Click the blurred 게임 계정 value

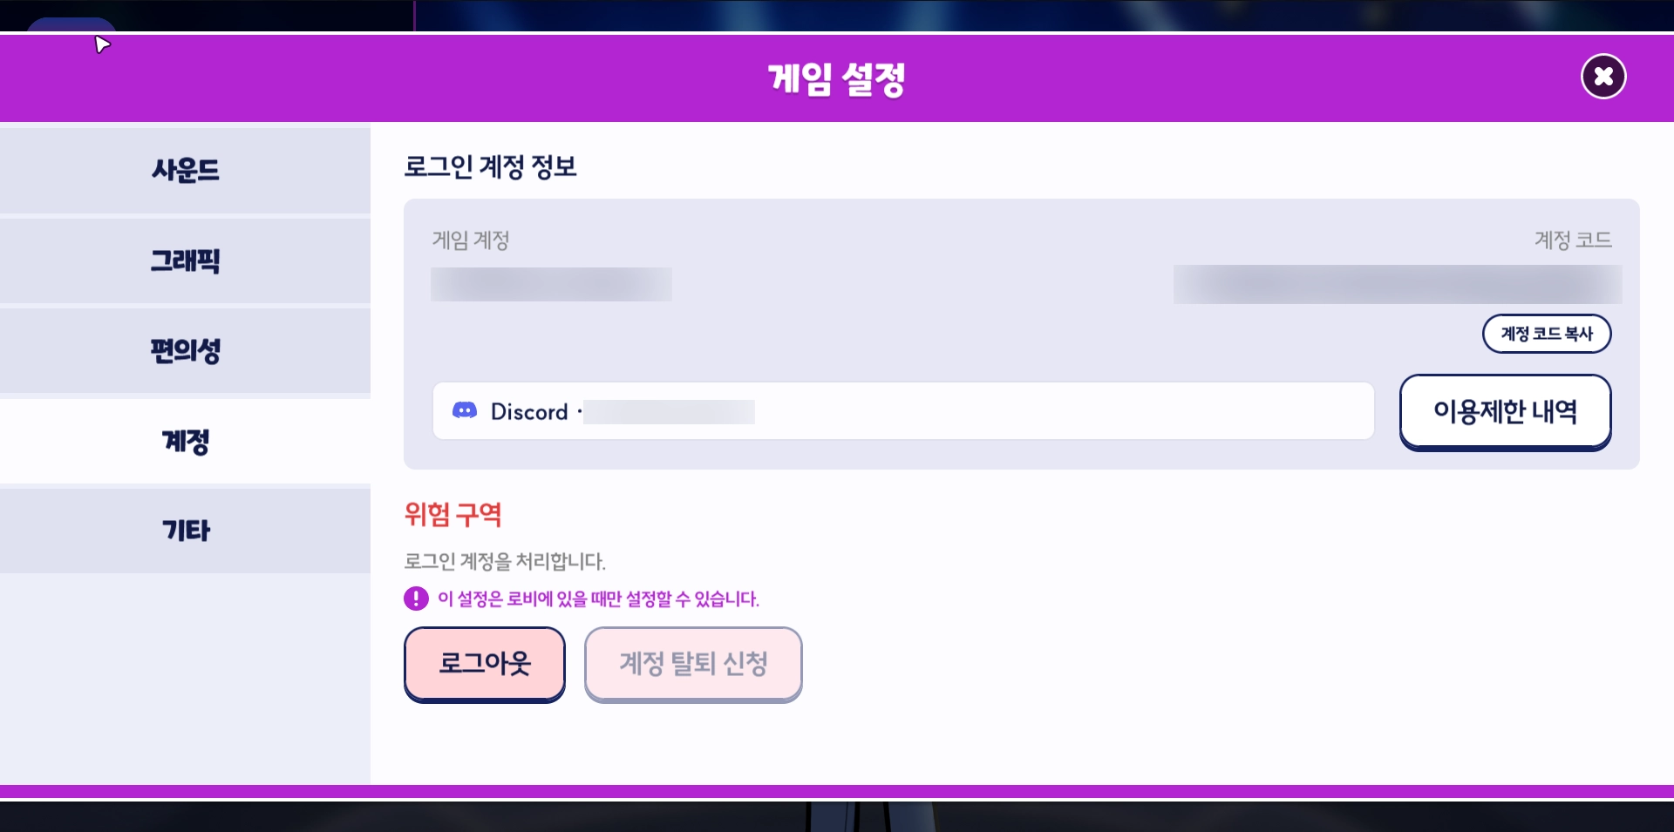[551, 284]
